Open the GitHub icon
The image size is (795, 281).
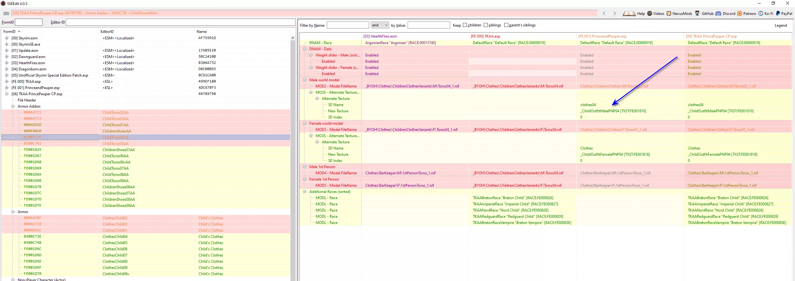coord(697,13)
